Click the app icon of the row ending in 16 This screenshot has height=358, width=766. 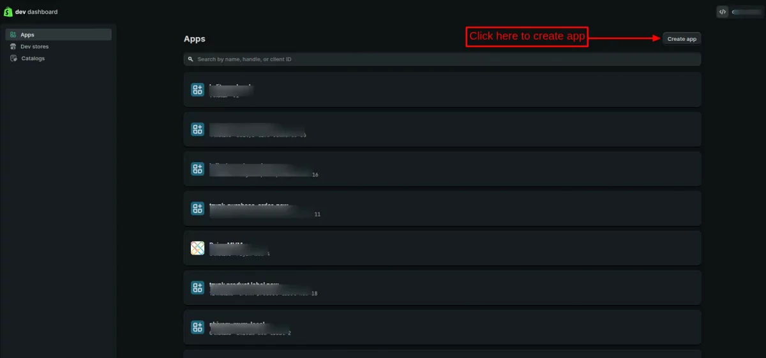(x=198, y=169)
